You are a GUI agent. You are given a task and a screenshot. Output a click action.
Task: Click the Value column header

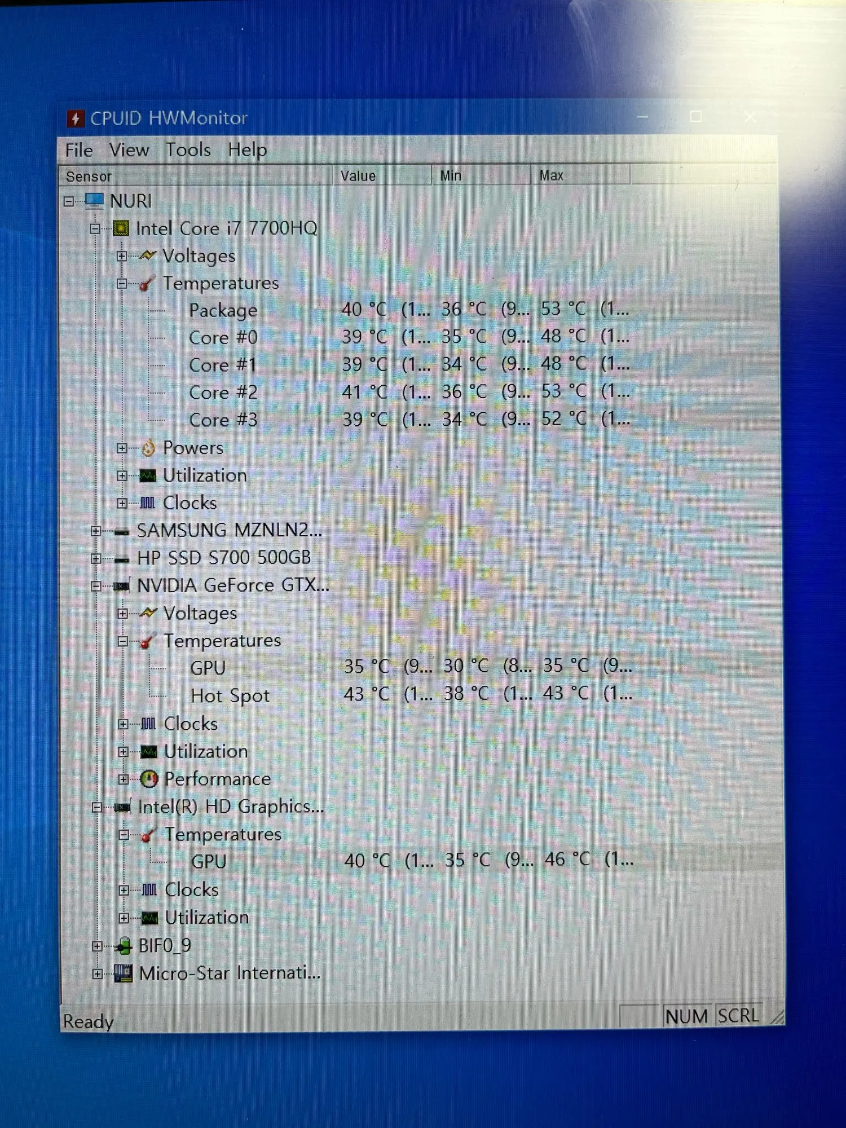(382, 175)
